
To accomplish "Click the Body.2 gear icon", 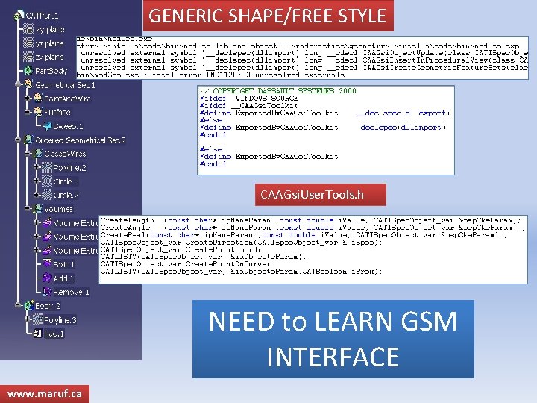I will tap(29, 305).
